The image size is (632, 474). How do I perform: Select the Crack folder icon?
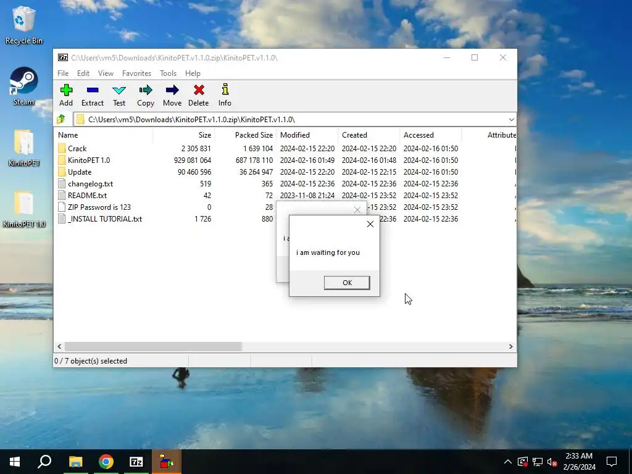click(62, 148)
